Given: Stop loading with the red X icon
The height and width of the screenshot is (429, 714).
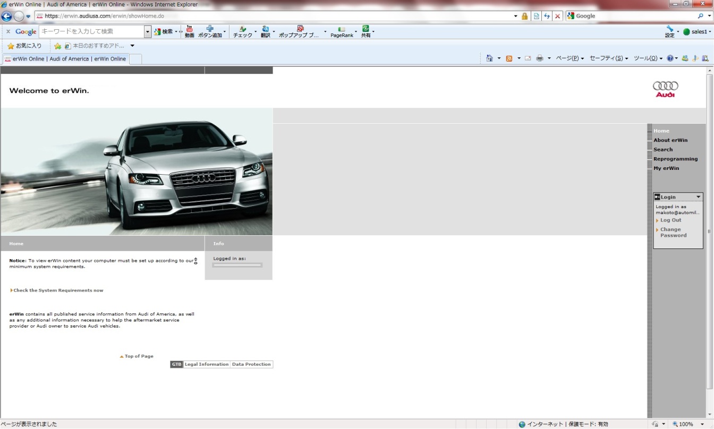Looking at the screenshot, I should (557, 16).
